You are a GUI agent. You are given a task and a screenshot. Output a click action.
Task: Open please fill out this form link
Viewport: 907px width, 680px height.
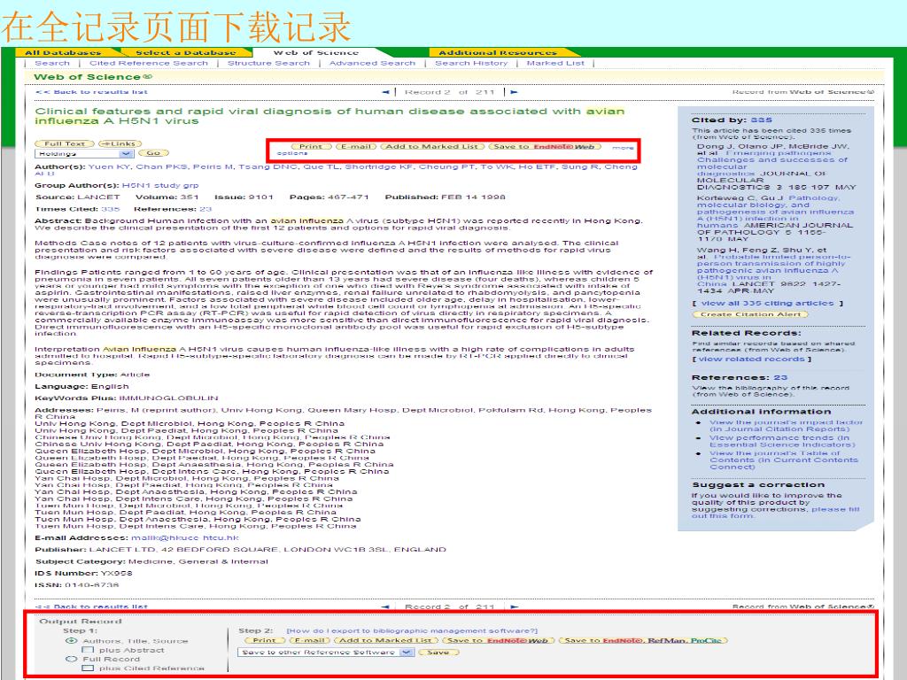(776, 513)
